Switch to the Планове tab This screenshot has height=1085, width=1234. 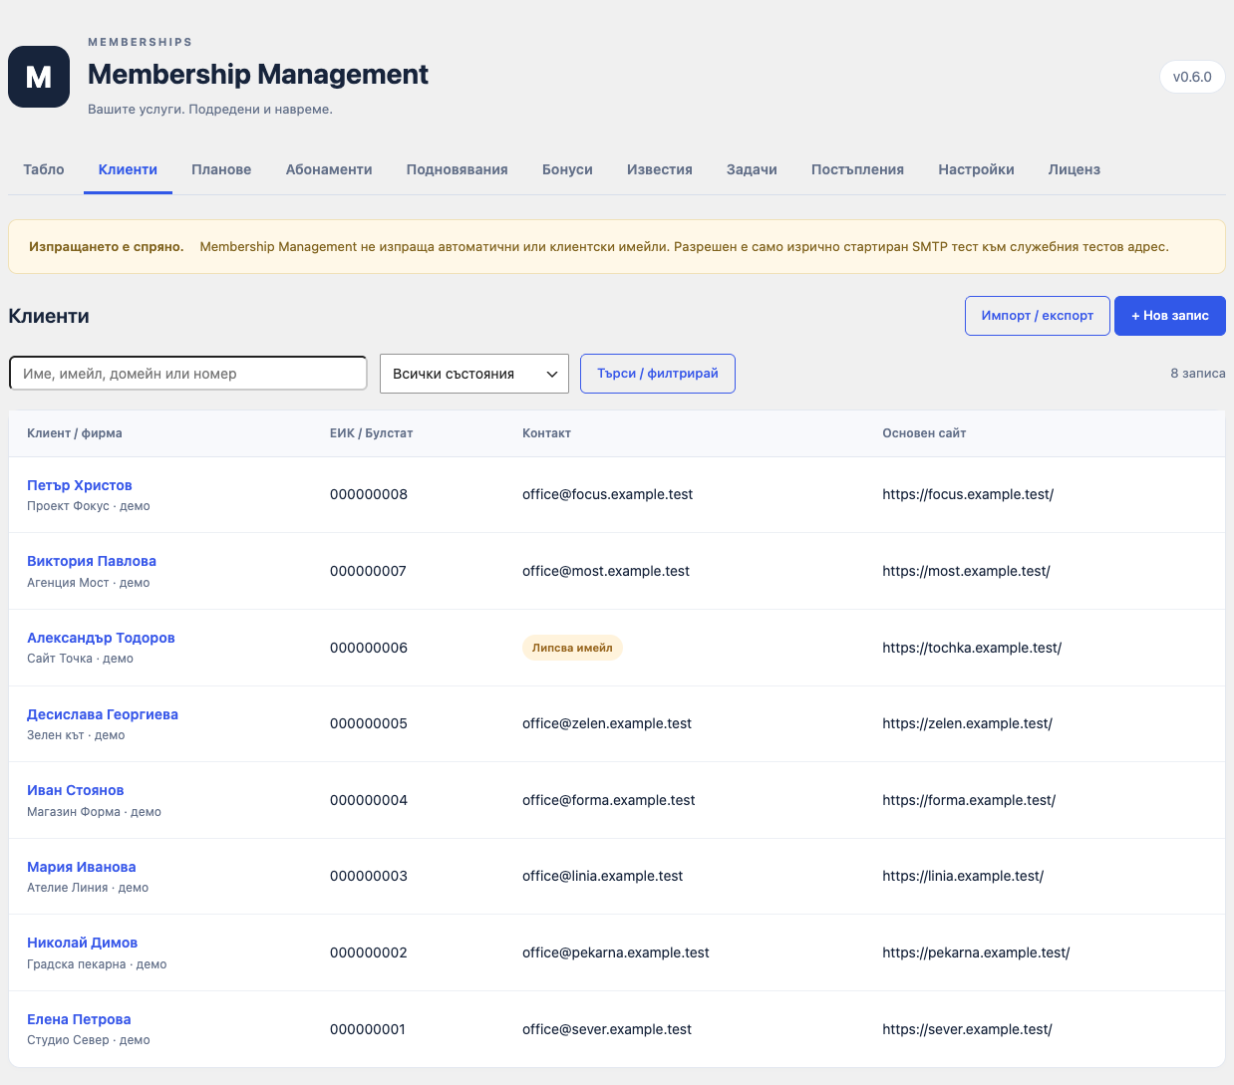[221, 169]
